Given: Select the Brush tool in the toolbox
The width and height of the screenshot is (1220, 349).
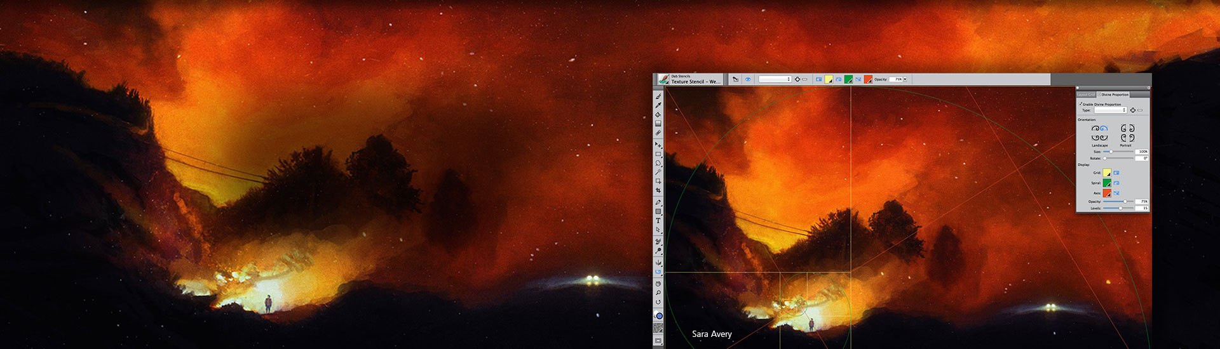Looking at the screenshot, I should point(658,96).
